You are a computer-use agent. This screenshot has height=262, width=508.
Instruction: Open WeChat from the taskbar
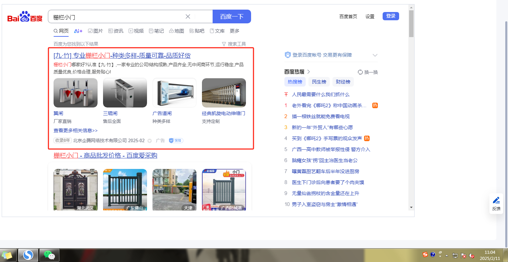pos(49,255)
